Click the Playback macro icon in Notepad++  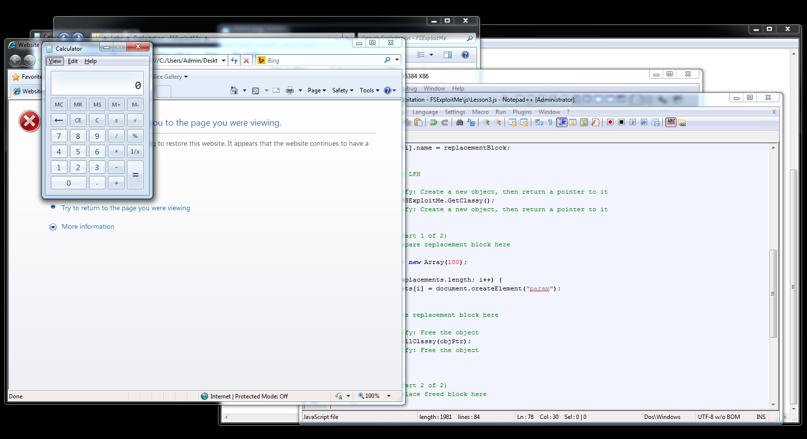click(633, 122)
